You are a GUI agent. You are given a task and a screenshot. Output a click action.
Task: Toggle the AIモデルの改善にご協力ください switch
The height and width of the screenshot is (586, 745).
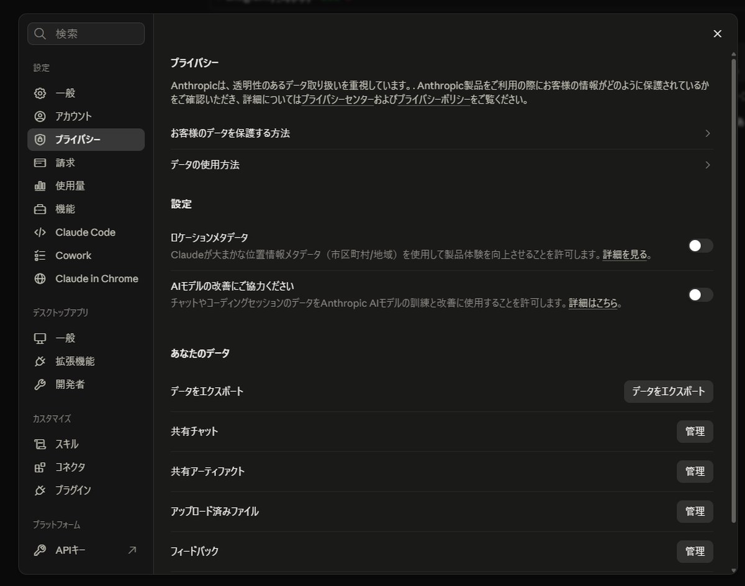pyautogui.click(x=700, y=295)
